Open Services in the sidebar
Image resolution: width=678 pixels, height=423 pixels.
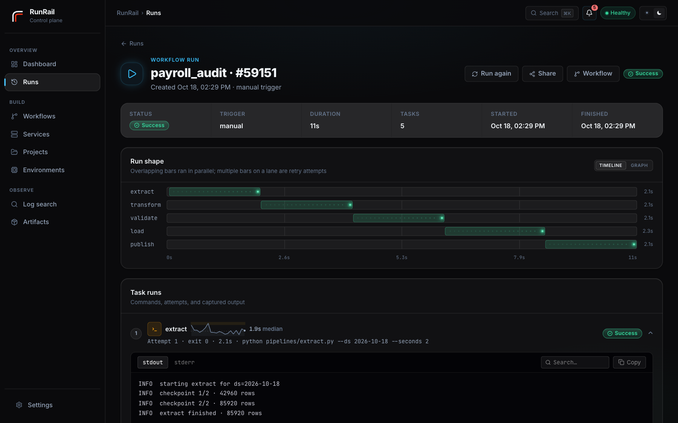[x=52, y=134]
